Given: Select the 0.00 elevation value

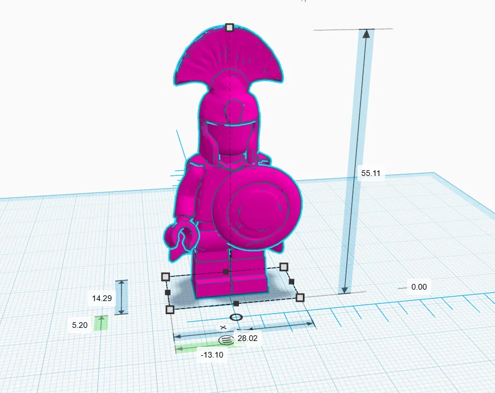Looking at the screenshot, I should pyautogui.click(x=419, y=287).
